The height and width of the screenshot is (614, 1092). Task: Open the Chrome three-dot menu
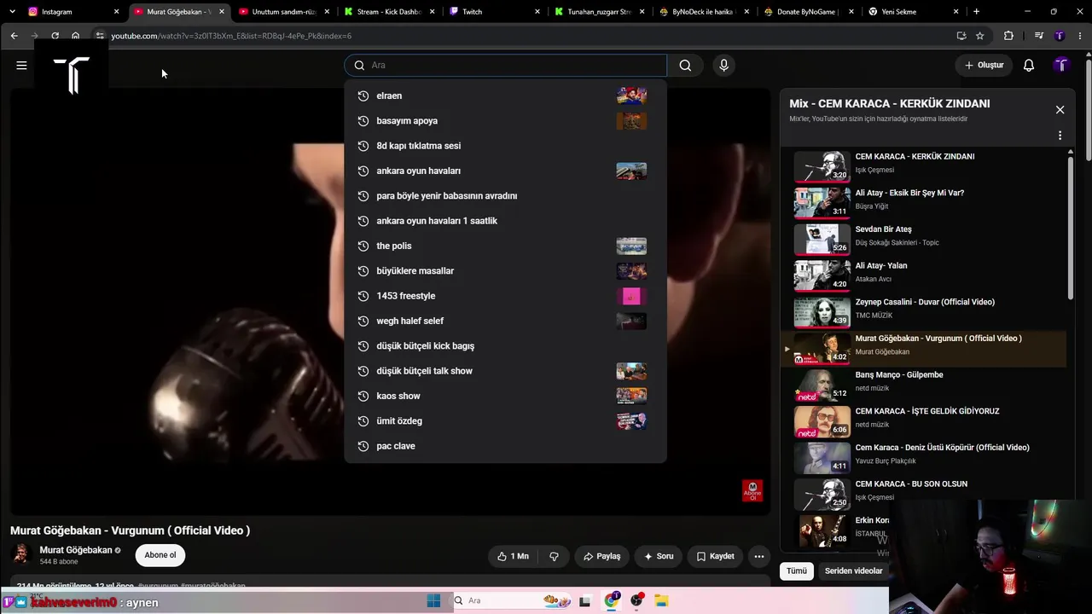pyautogui.click(x=1079, y=36)
